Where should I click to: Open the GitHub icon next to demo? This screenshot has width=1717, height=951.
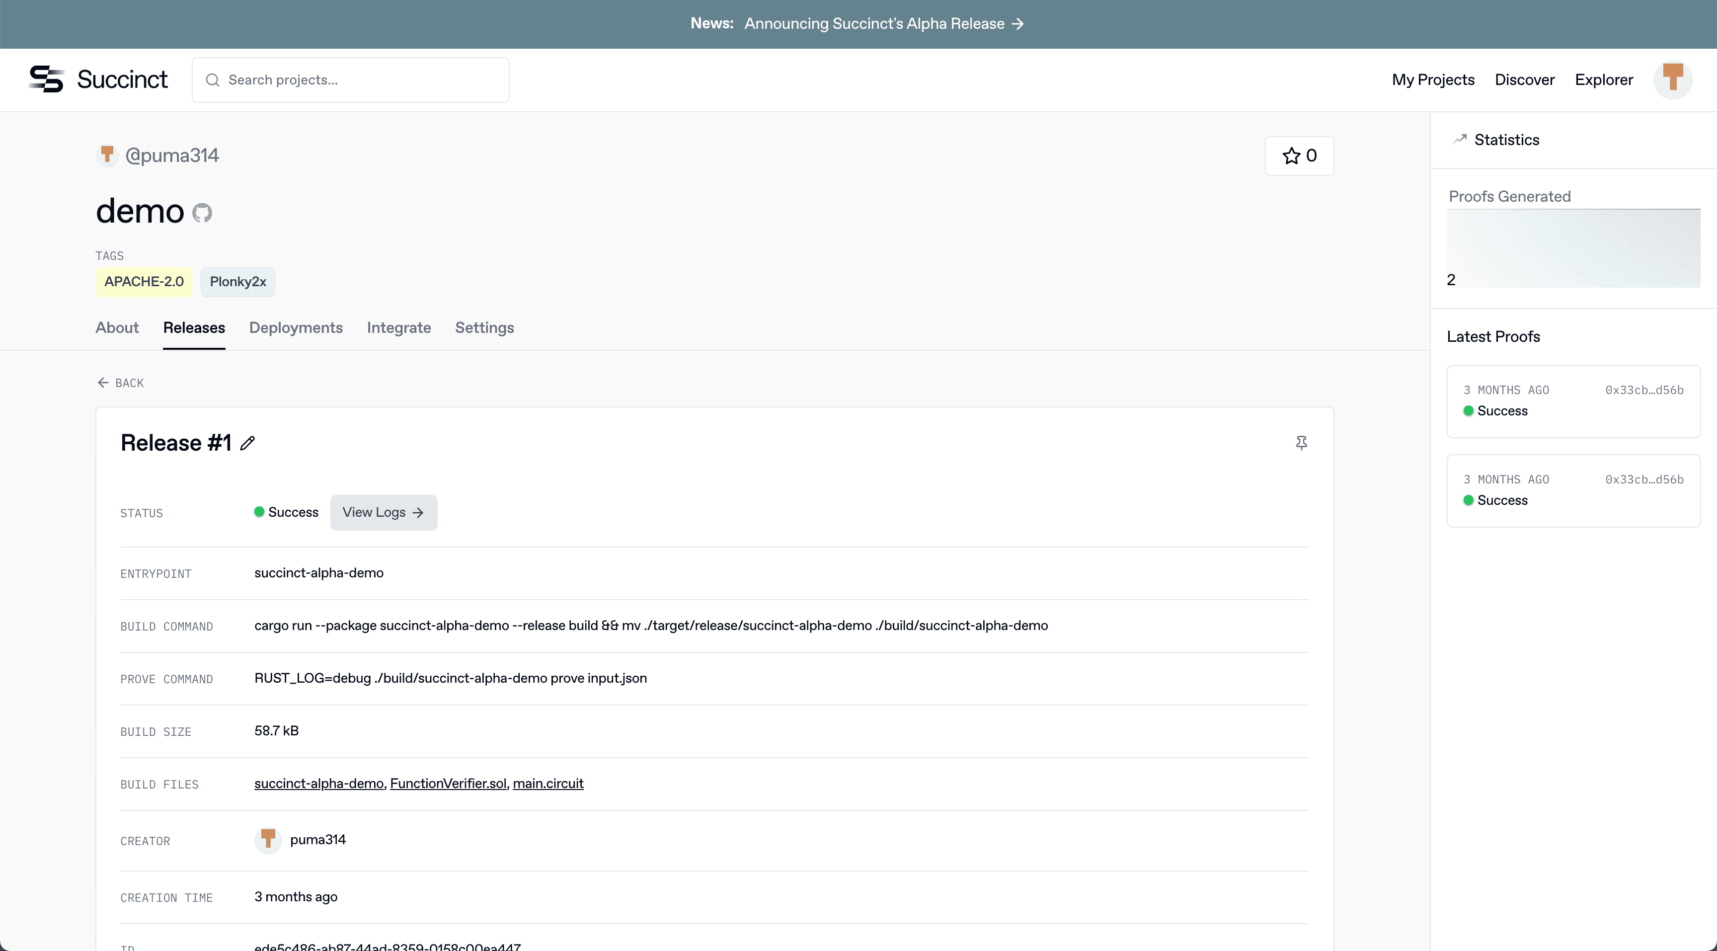pyautogui.click(x=202, y=213)
